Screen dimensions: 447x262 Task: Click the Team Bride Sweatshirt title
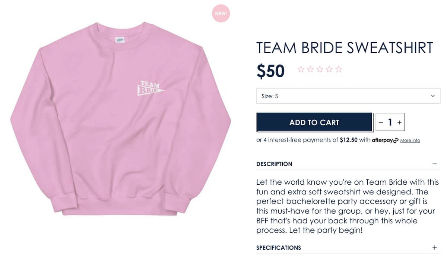point(345,48)
